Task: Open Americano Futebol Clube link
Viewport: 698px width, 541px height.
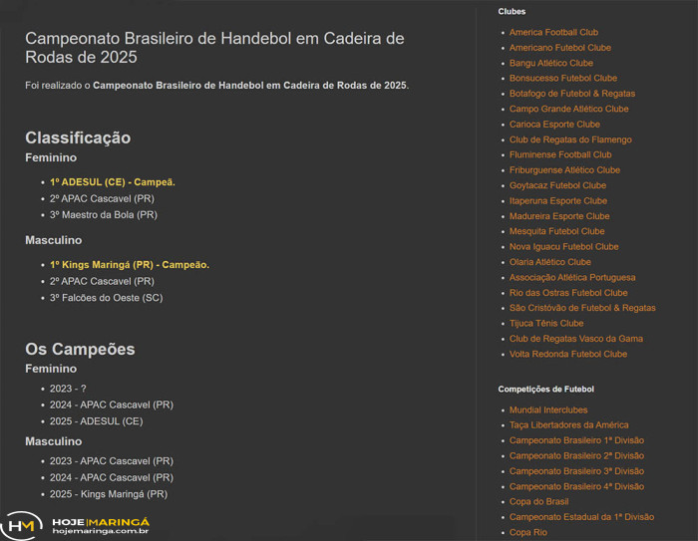Action: point(560,48)
